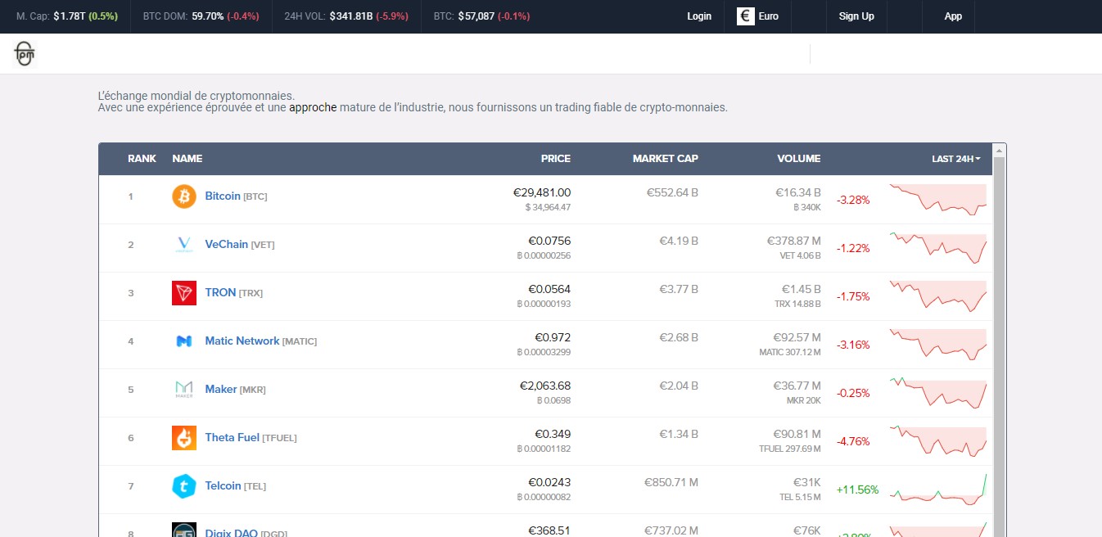Open the LAST 24H sorting dropdown
The width and height of the screenshot is (1102, 537).
click(x=955, y=159)
